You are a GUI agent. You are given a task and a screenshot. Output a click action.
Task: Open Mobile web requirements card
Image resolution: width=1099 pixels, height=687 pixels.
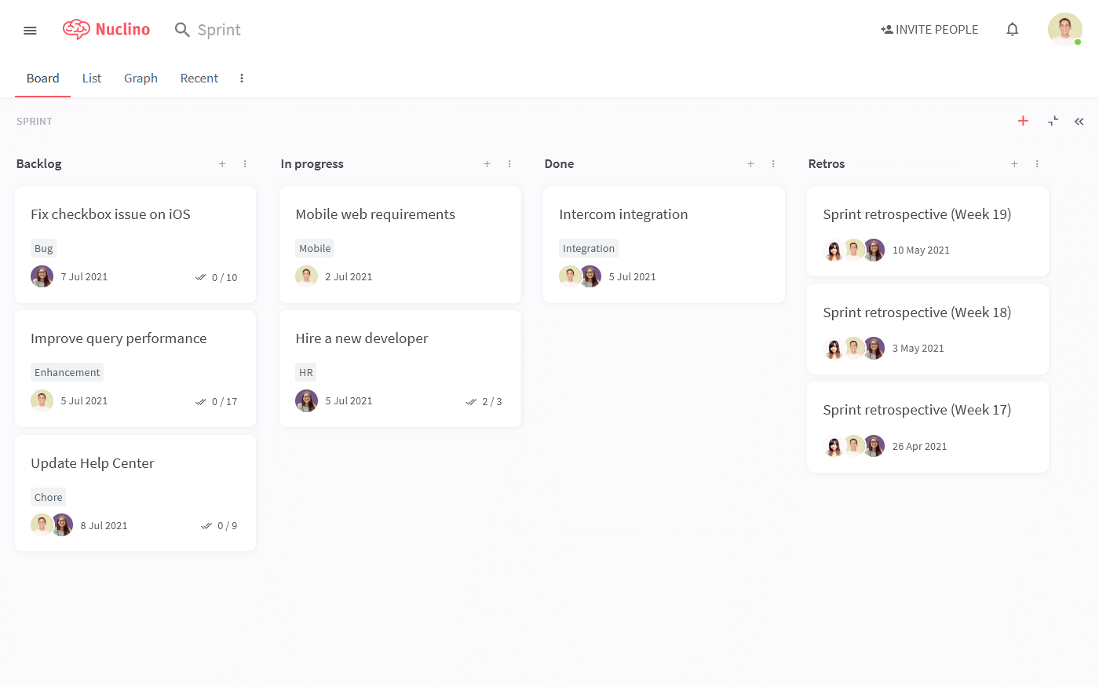[400, 244]
